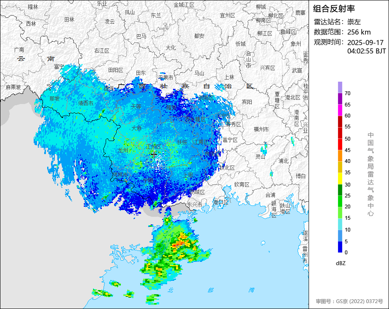The image size is (389, 309).
Task: Select the 青秀区 label
Action: [234, 124]
